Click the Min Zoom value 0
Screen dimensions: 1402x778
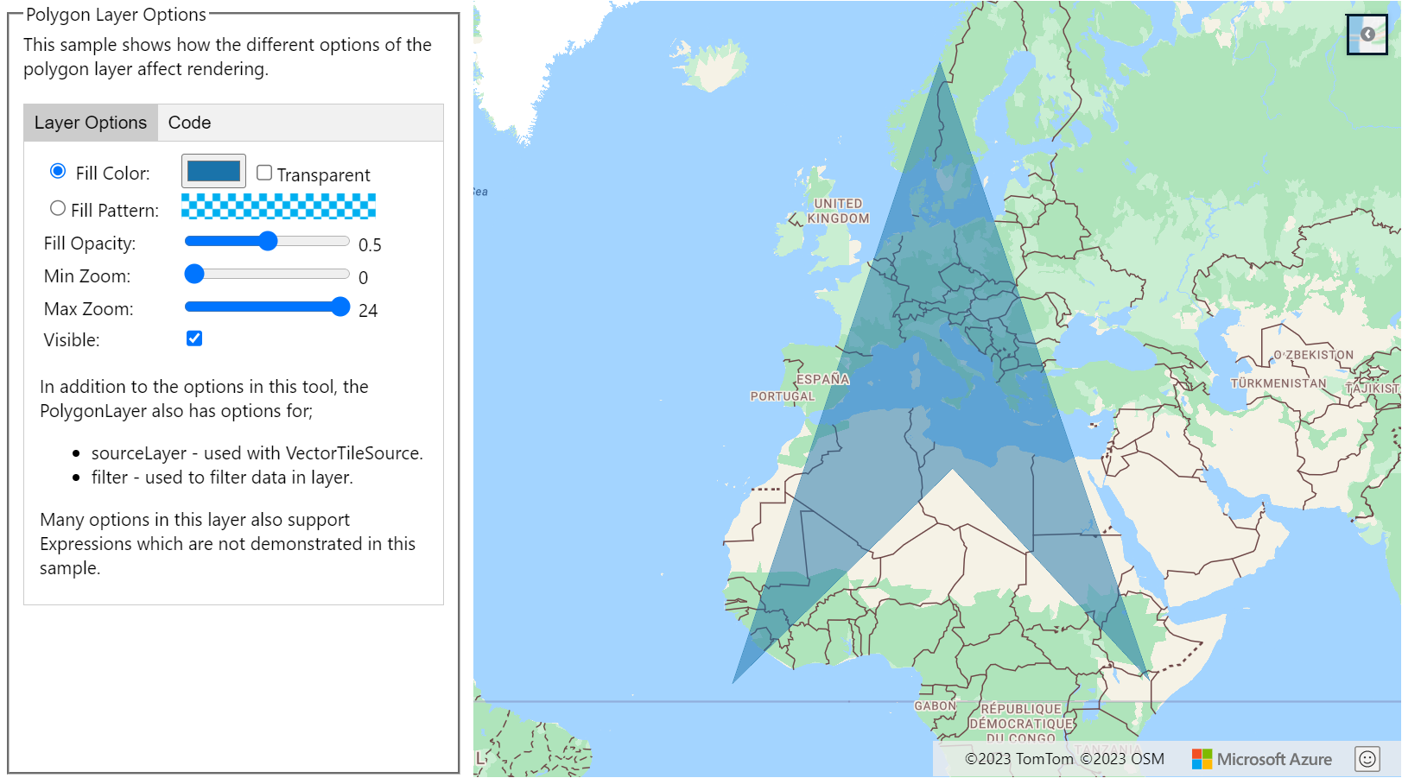click(363, 278)
